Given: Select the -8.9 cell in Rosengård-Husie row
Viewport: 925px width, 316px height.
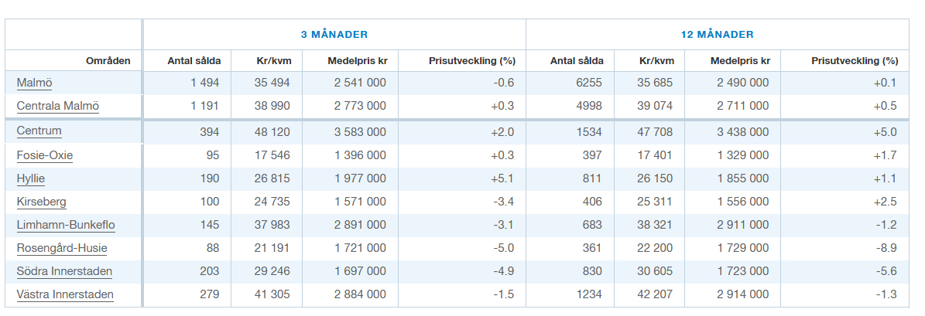Looking at the screenshot, I should tap(886, 249).
